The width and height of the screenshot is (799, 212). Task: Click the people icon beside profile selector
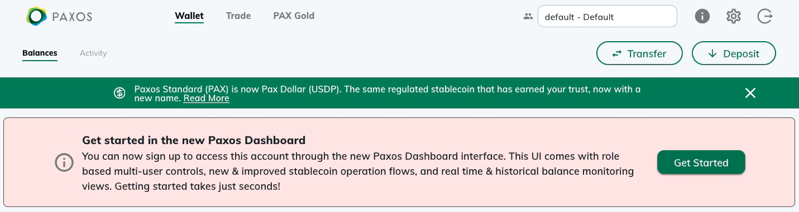(x=528, y=17)
